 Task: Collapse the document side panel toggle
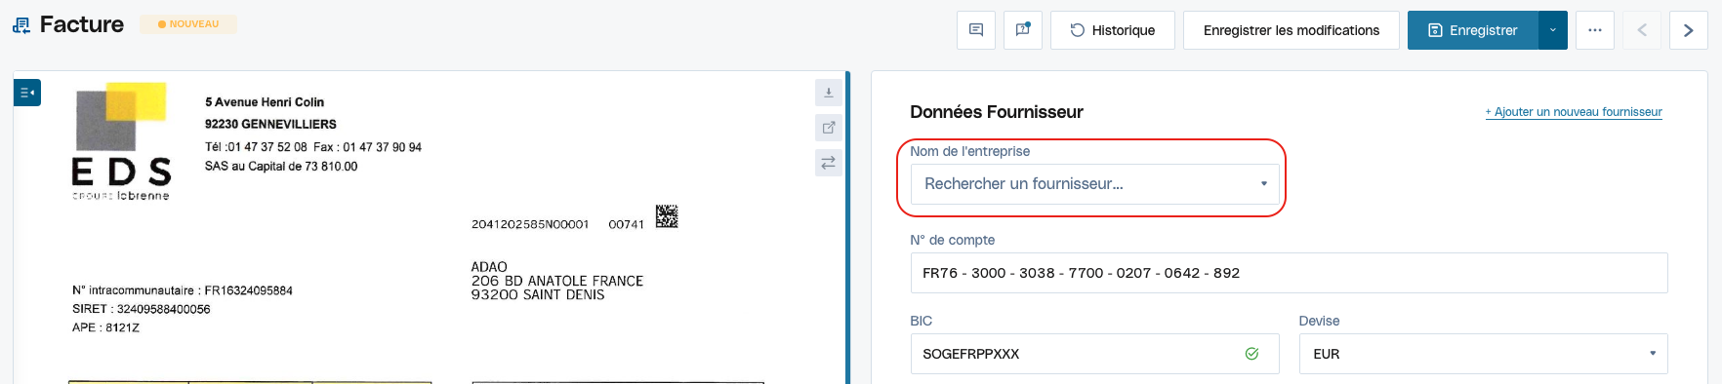(x=27, y=93)
